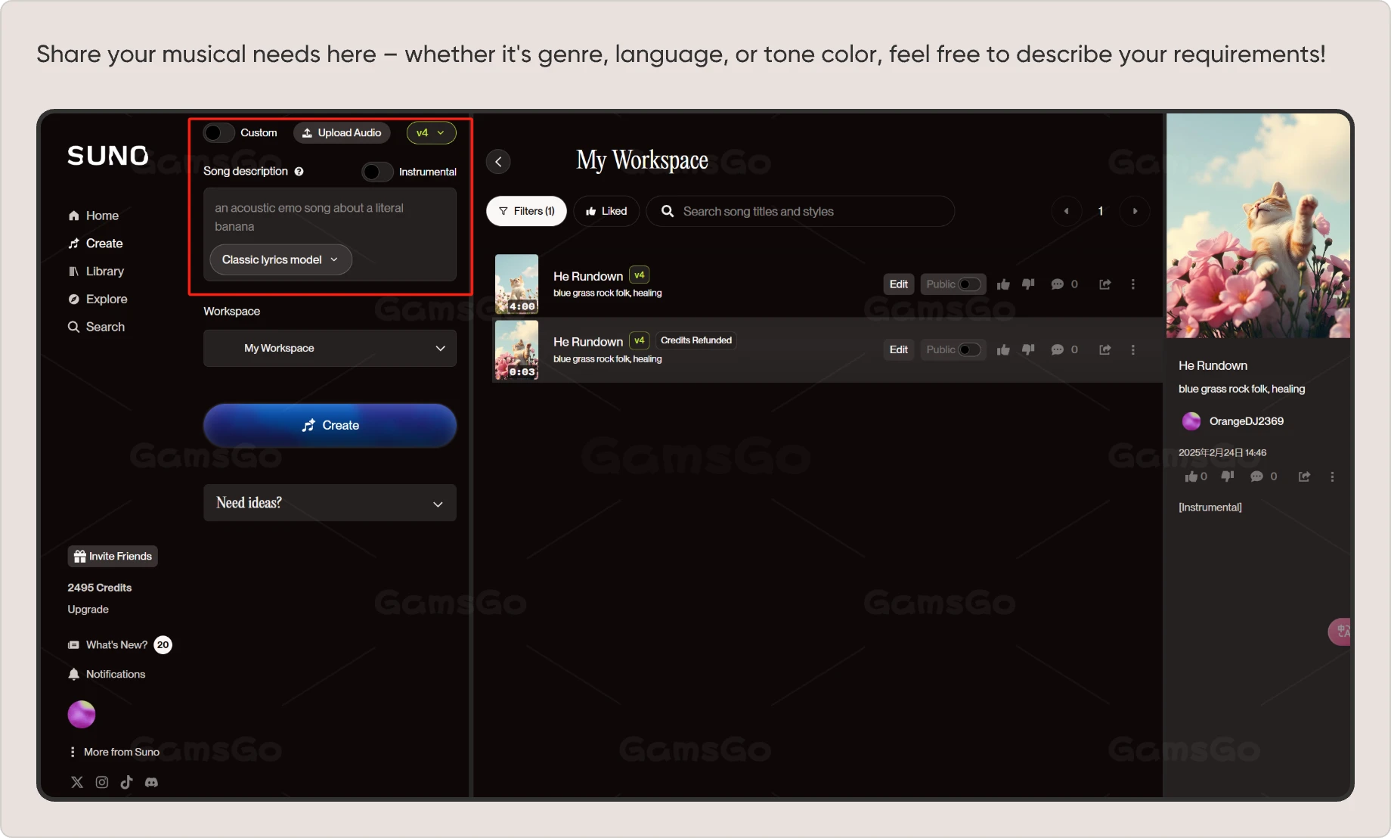Toggle the Liked filter
The image size is (1391, 838).
click(x=606, y=211)
